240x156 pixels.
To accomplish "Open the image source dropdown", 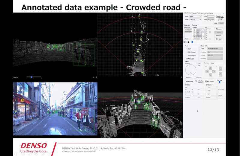I will pyautogui.click(x=196, y=16).
